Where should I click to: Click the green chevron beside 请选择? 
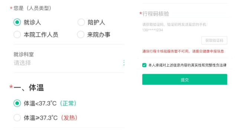pyautogui.click(x=124, y=63)
